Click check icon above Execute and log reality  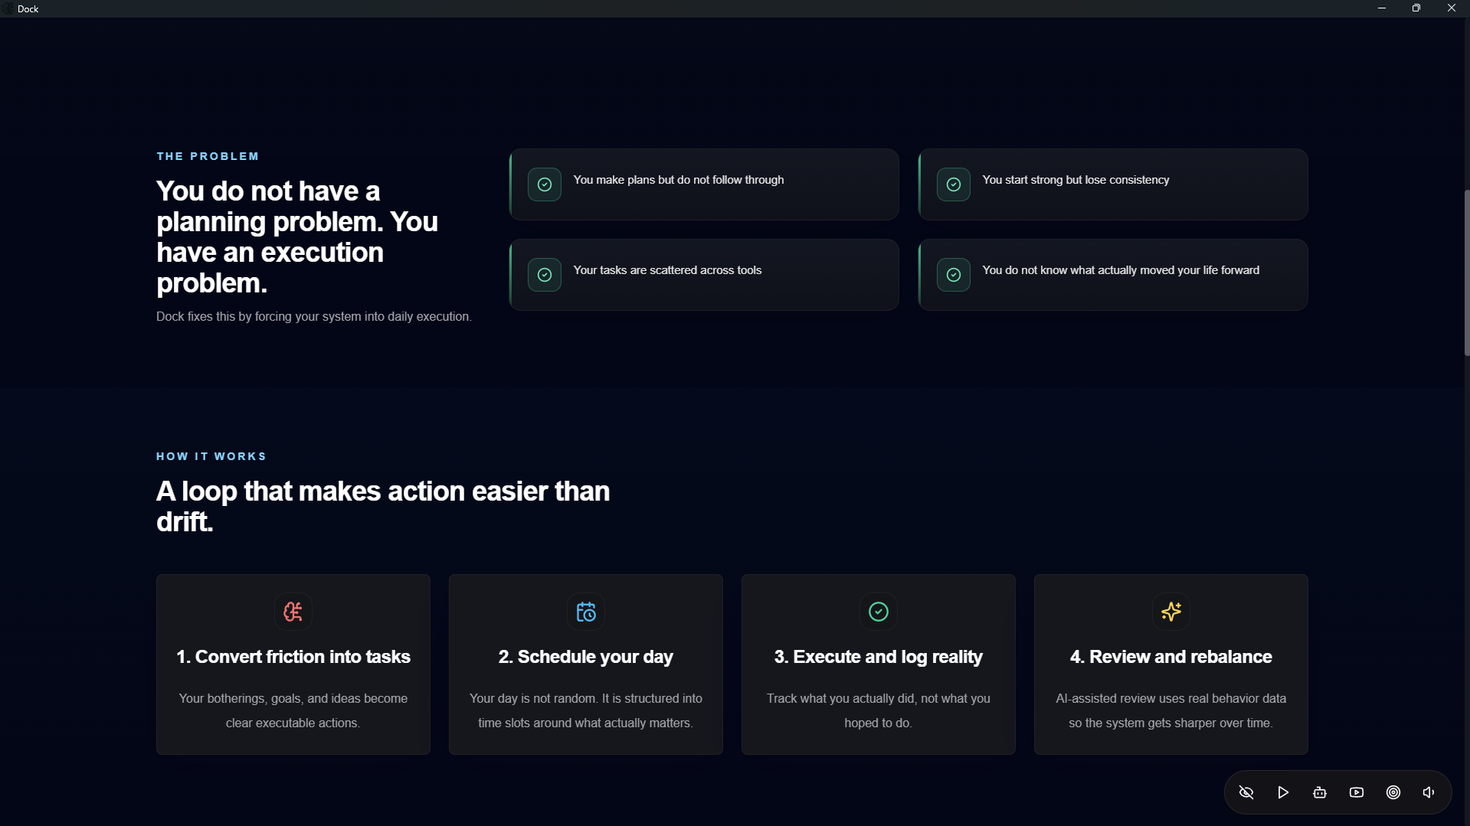coord(879,612)
